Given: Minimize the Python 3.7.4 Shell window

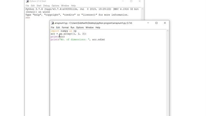Looking at the screenshot, I should (x=123, y=1).
